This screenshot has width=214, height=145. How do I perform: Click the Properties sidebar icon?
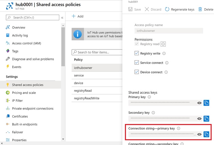[x=8, y=140]
